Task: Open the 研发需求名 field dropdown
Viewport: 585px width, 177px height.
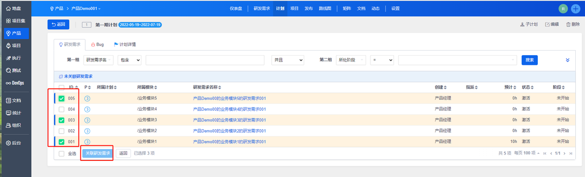Action: point(98,60)
